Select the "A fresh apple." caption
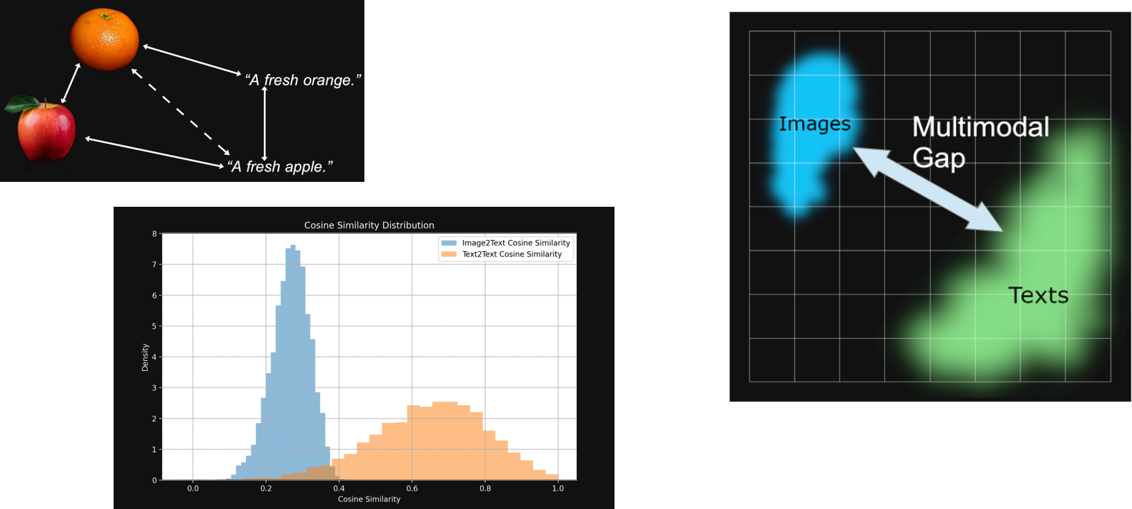The image size is (1132, 509). point(280,167)
